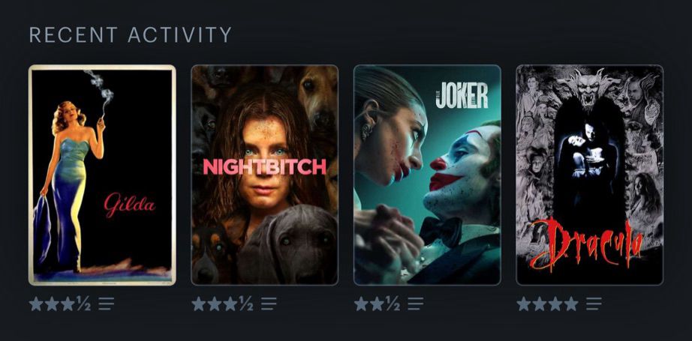Click the half-star symbol under the Joker poster
Screen dimensions: 692x341
[392, 304]
